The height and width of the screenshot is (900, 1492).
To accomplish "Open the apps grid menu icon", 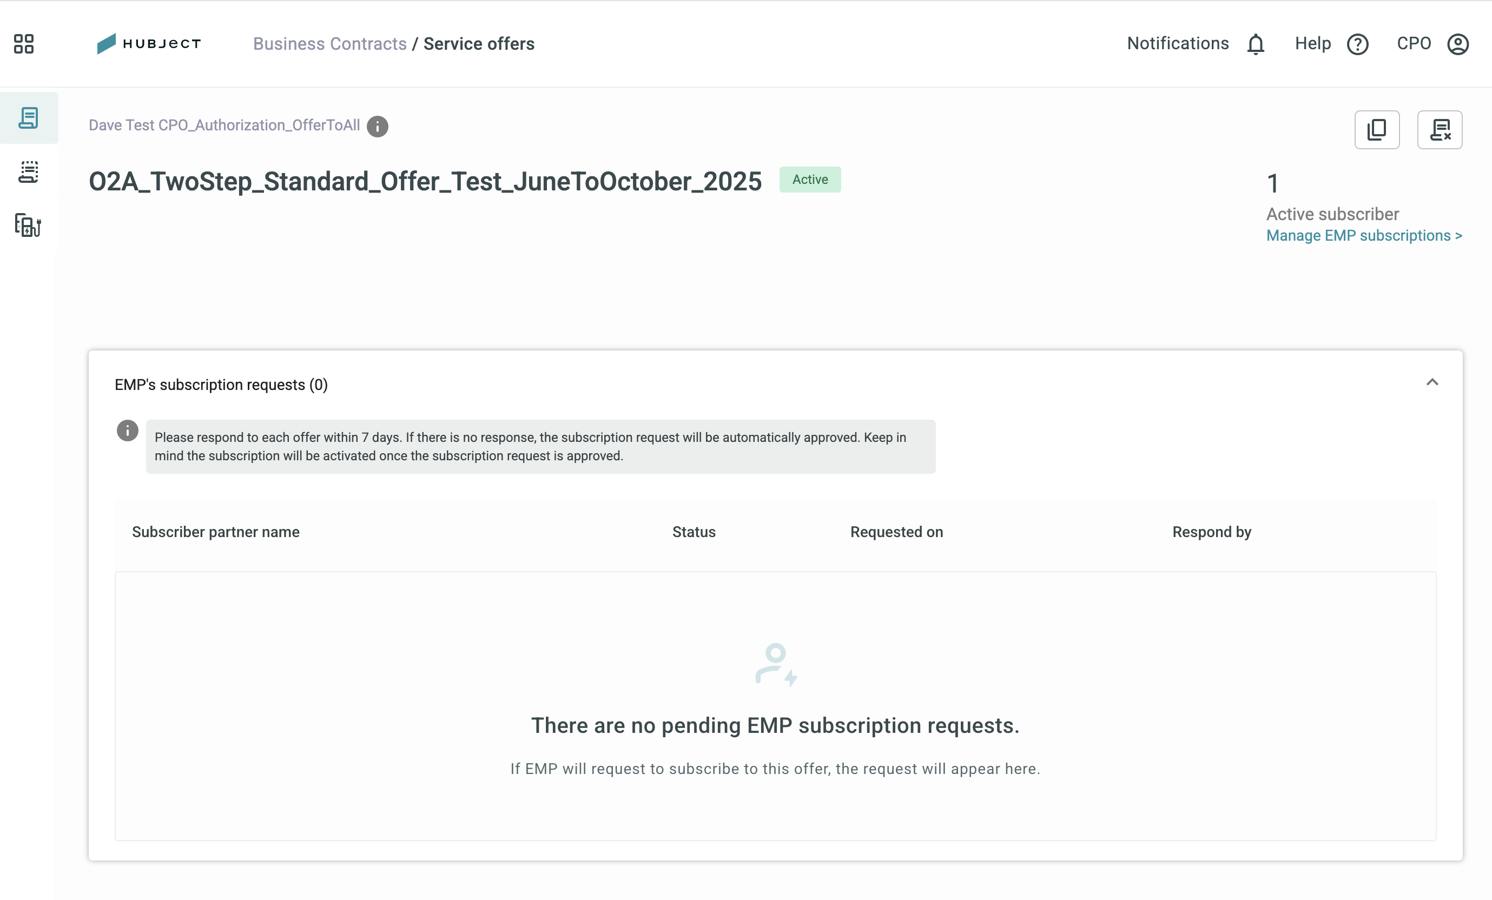I will click(x=24, y=44).
